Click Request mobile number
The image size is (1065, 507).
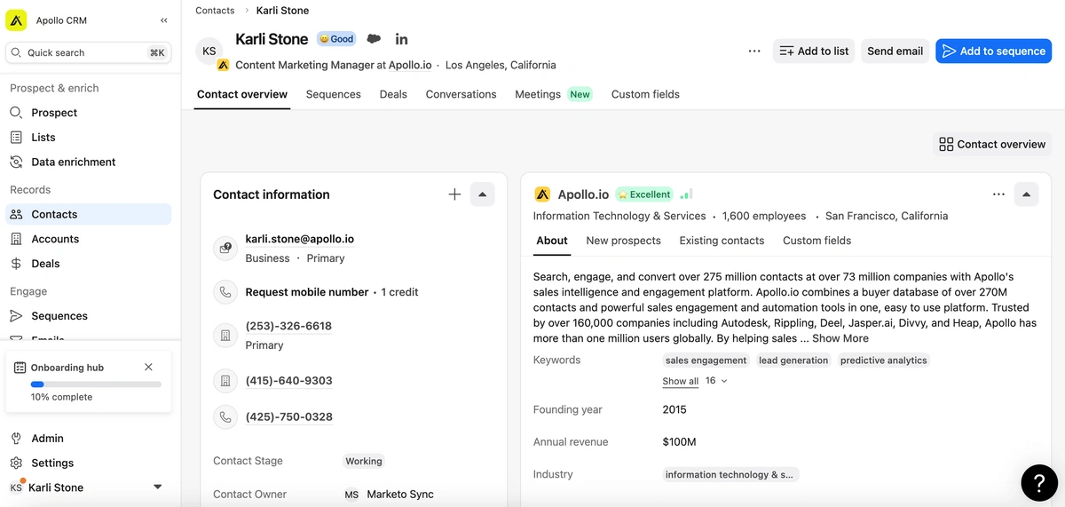pos(307,292)
